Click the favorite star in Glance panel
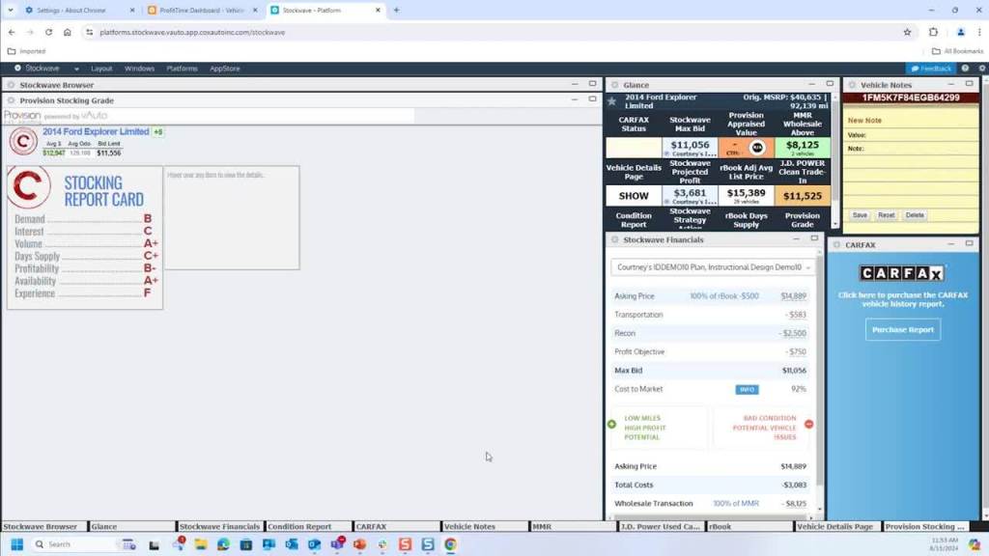Screen dimensions: 989x556 tap(611, 100)
